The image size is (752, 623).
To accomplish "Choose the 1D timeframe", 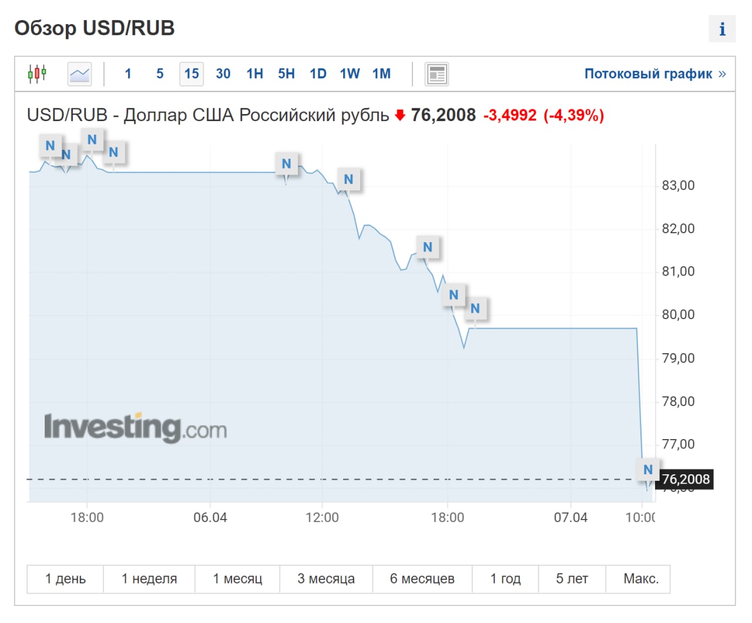I will pyautogui.click(x=318, y=74).
